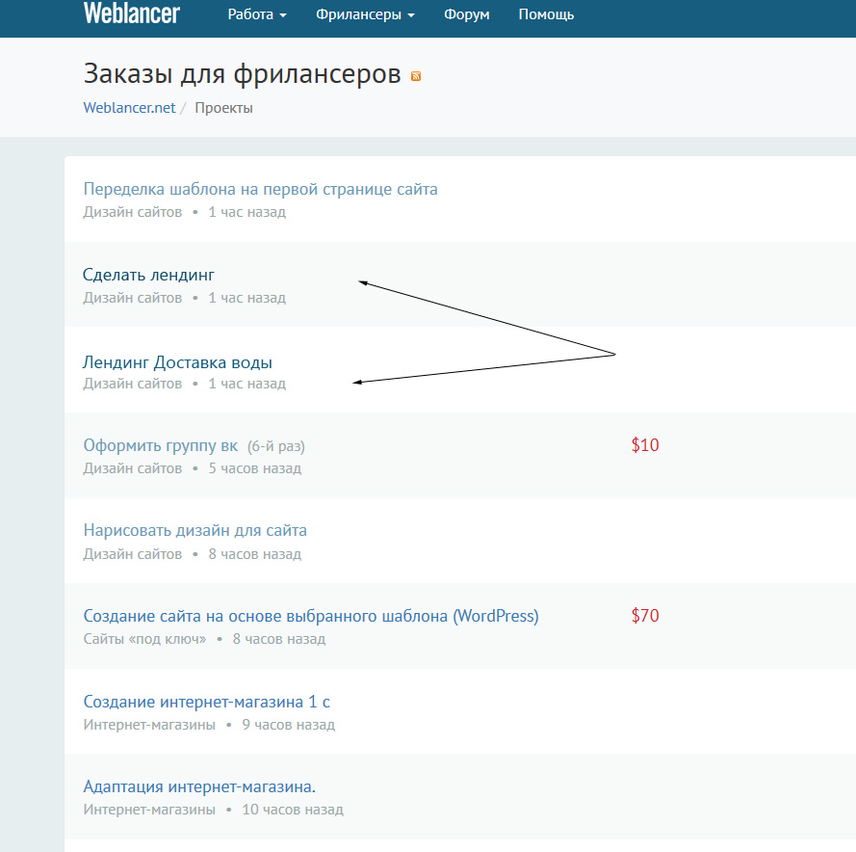Click Дизайн сайтов category under Оформить группу вк
Screen dimensions: 856x852
tap(133, 468)
